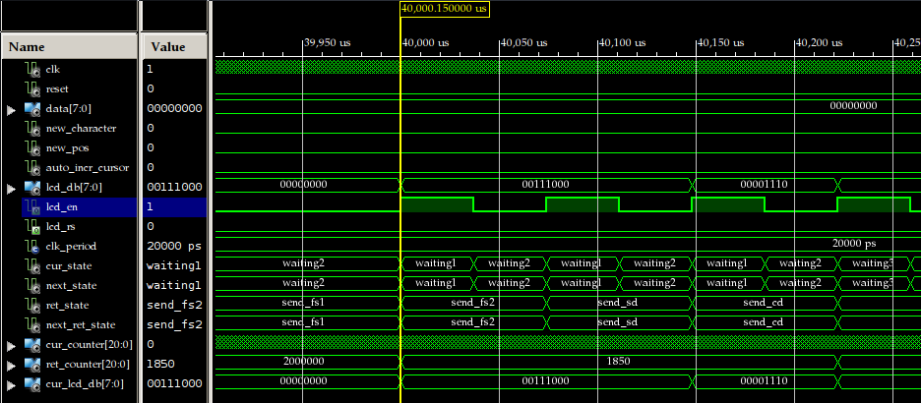The width and height of the screenshot is (921, 403).
Task: Click the clk_period signal icon
Action: (32, 246)
